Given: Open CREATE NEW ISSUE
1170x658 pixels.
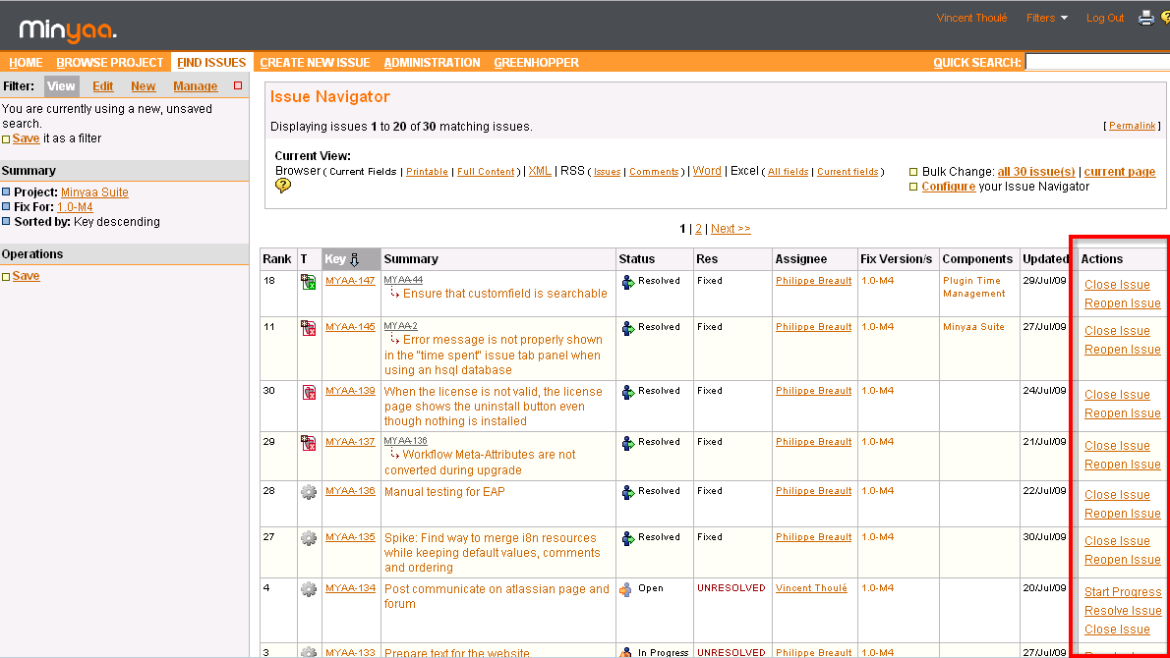Looking at the screenshot, I should coord(315,63).
